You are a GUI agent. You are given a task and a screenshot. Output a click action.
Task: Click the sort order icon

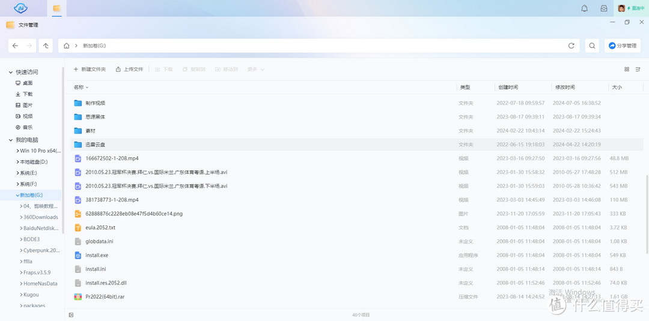click(638, 70)
